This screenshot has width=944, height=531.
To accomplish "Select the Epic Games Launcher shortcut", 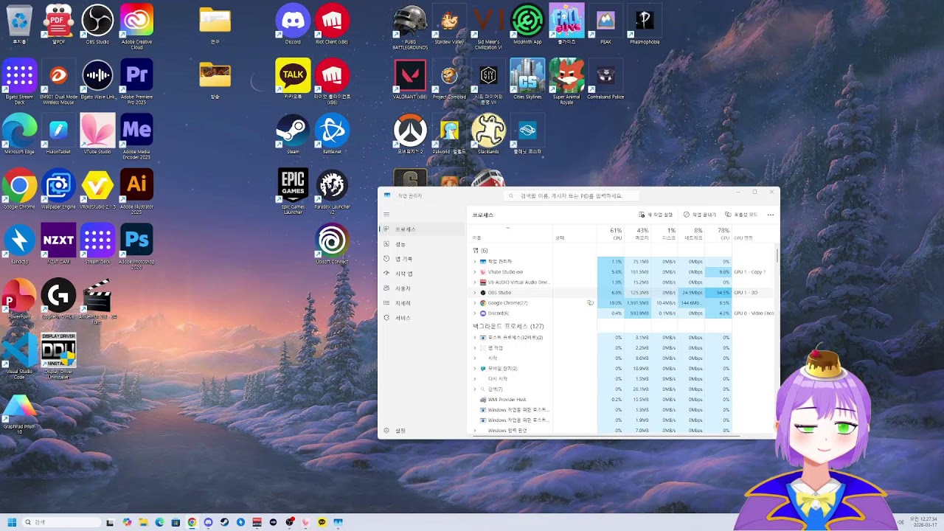I will [293, 191].
